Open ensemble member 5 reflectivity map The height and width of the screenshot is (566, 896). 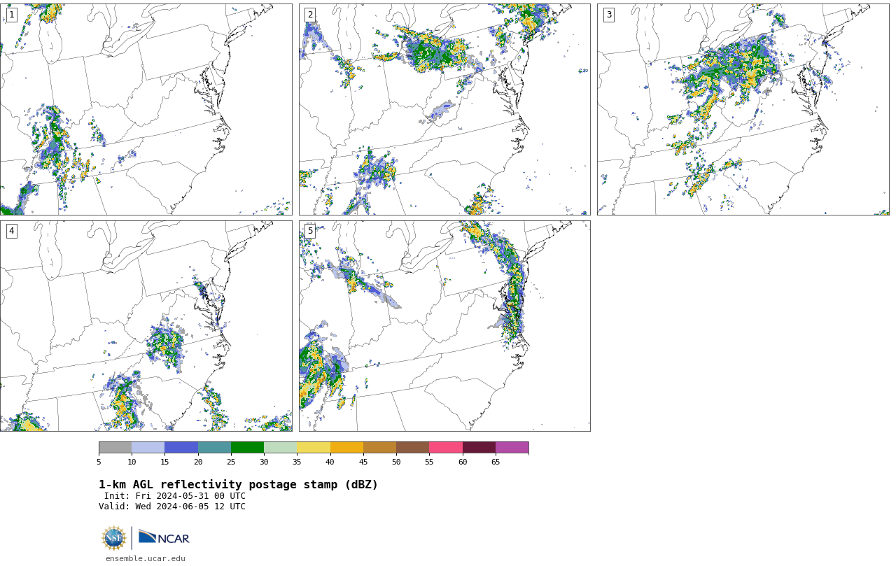coord(444,326)
